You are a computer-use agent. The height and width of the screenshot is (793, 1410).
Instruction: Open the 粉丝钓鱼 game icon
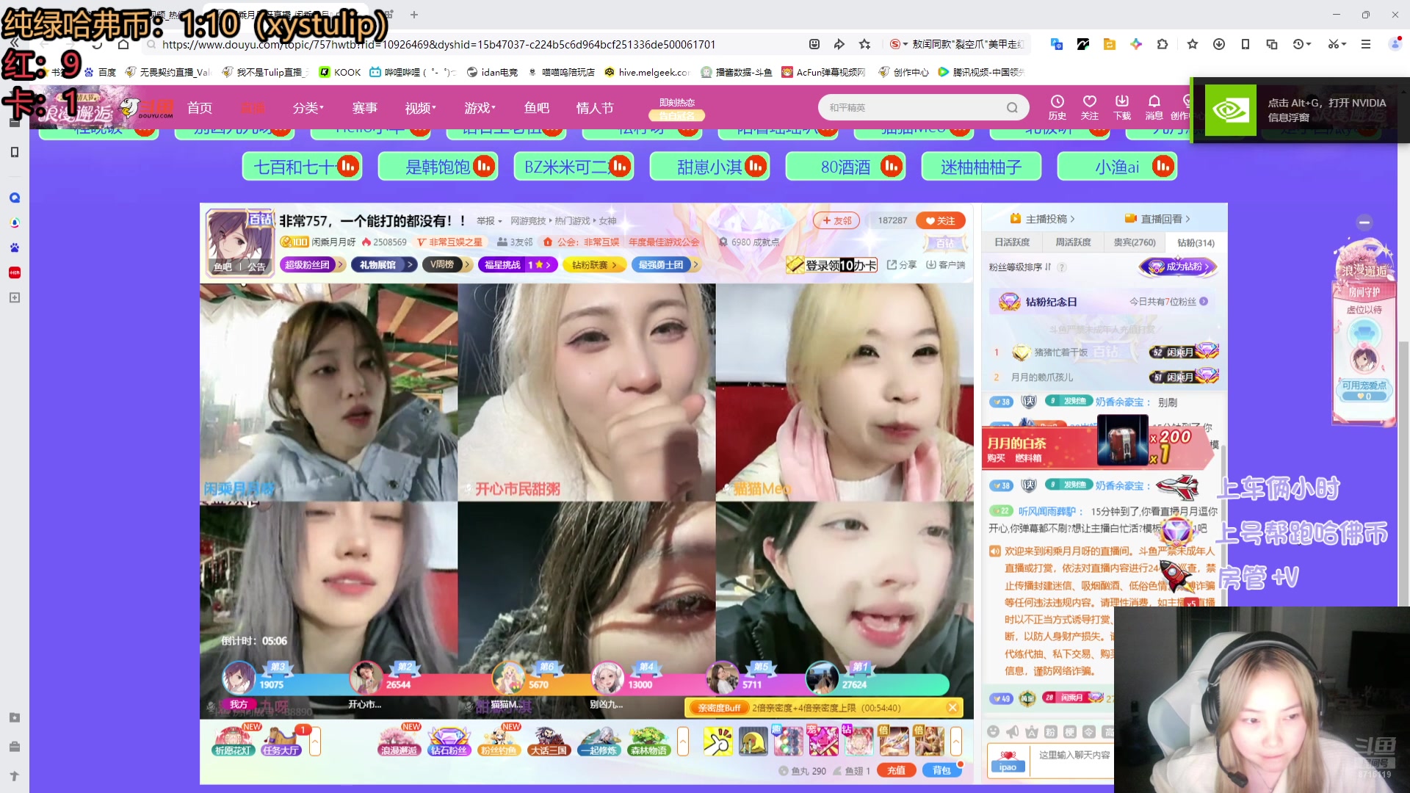coord(498,741)
